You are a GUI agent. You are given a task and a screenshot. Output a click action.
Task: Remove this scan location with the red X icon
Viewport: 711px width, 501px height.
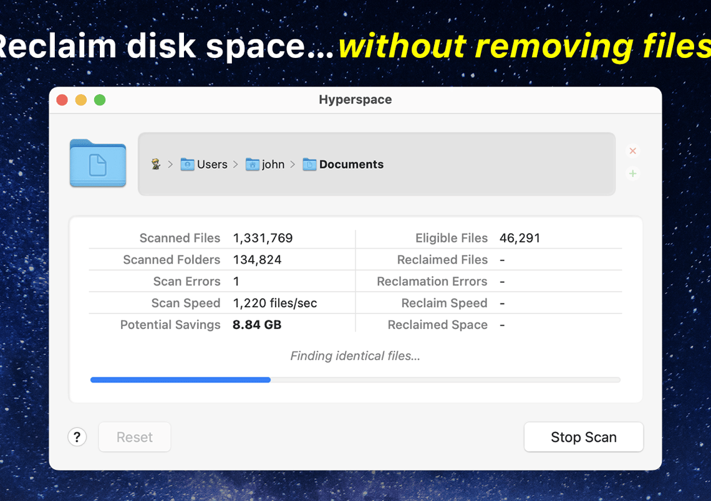point(632,151)
